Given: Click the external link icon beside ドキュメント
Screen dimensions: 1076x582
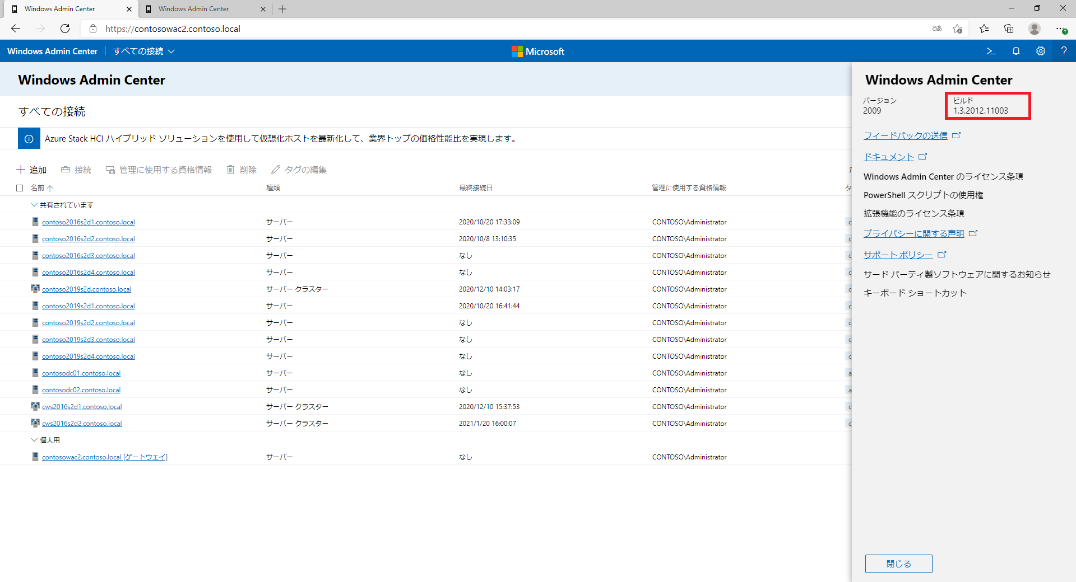Looking at the screenshot, I should (923, 157).
